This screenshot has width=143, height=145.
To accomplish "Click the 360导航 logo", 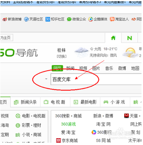I will click(x=19, y=52).
